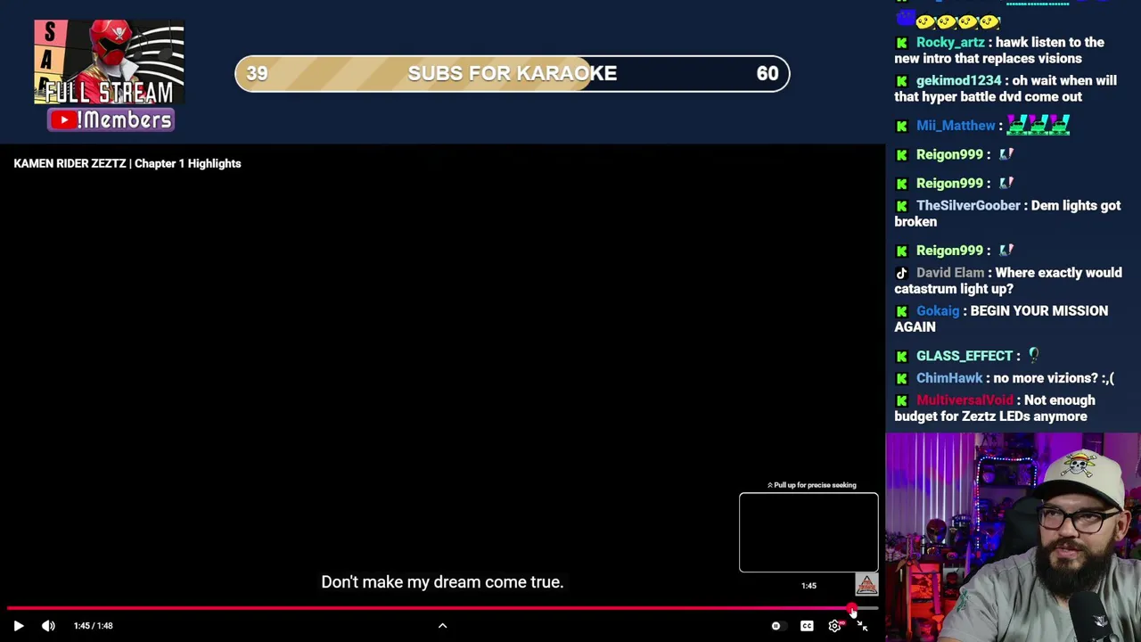The width and height of the screenshot is (1141, 642).
Task: Click Kick icon beside GLASS_EFFECT
Action: 901,356
